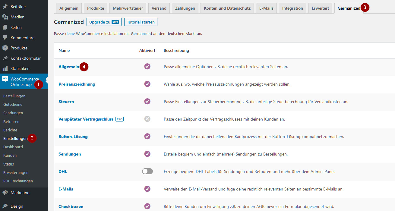The image size is (395, 211).
Task: Click the Tutorial starten button
Action: [141, 22]
